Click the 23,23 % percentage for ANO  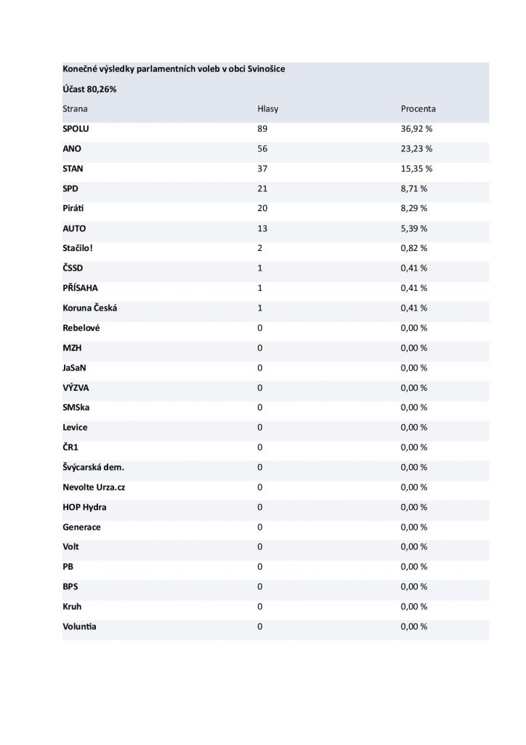click(x=416, y=148)
